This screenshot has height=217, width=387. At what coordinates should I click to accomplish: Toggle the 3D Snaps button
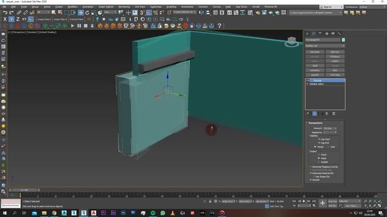point(142,13)
